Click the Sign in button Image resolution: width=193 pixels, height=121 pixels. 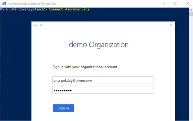[x=63, y=108]
